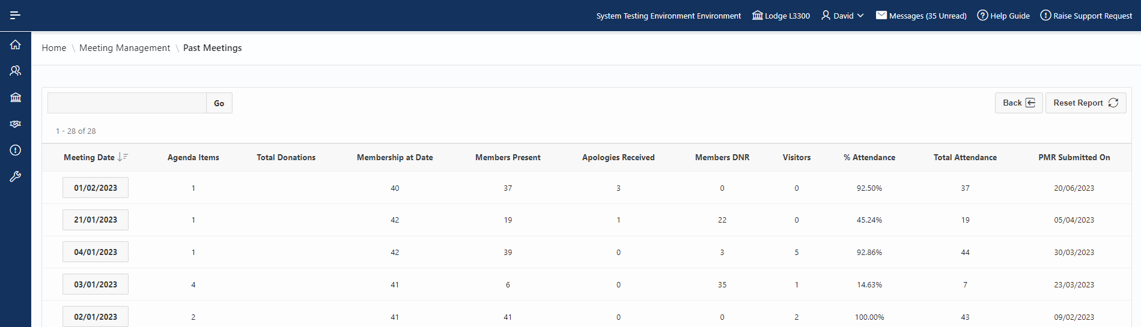Open the Home icon in sidebar
This screenshot has width=1141, height=327.
point(16,44)
